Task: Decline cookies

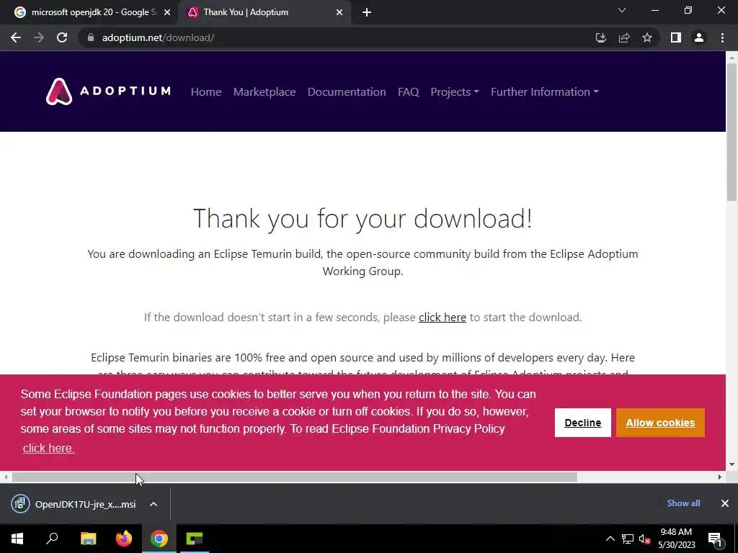Action: point(582,423)
